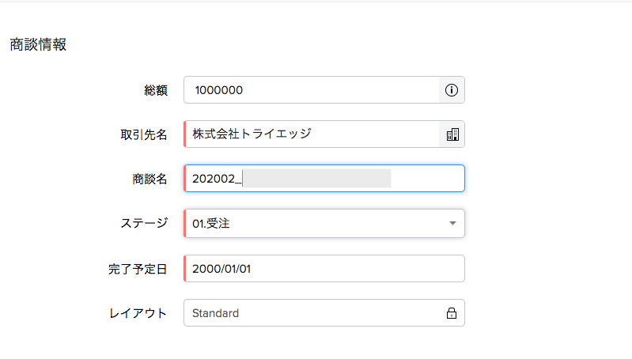
Task: Open the 01.受注 stage selector
Action: coord(324,223)
